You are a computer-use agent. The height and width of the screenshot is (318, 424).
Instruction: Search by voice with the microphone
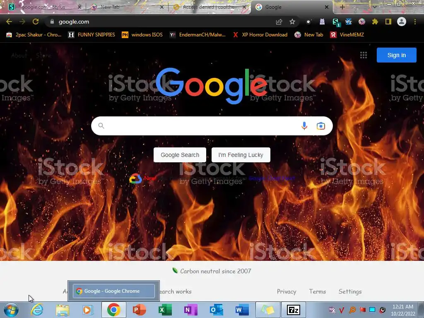tap(304, 126)
